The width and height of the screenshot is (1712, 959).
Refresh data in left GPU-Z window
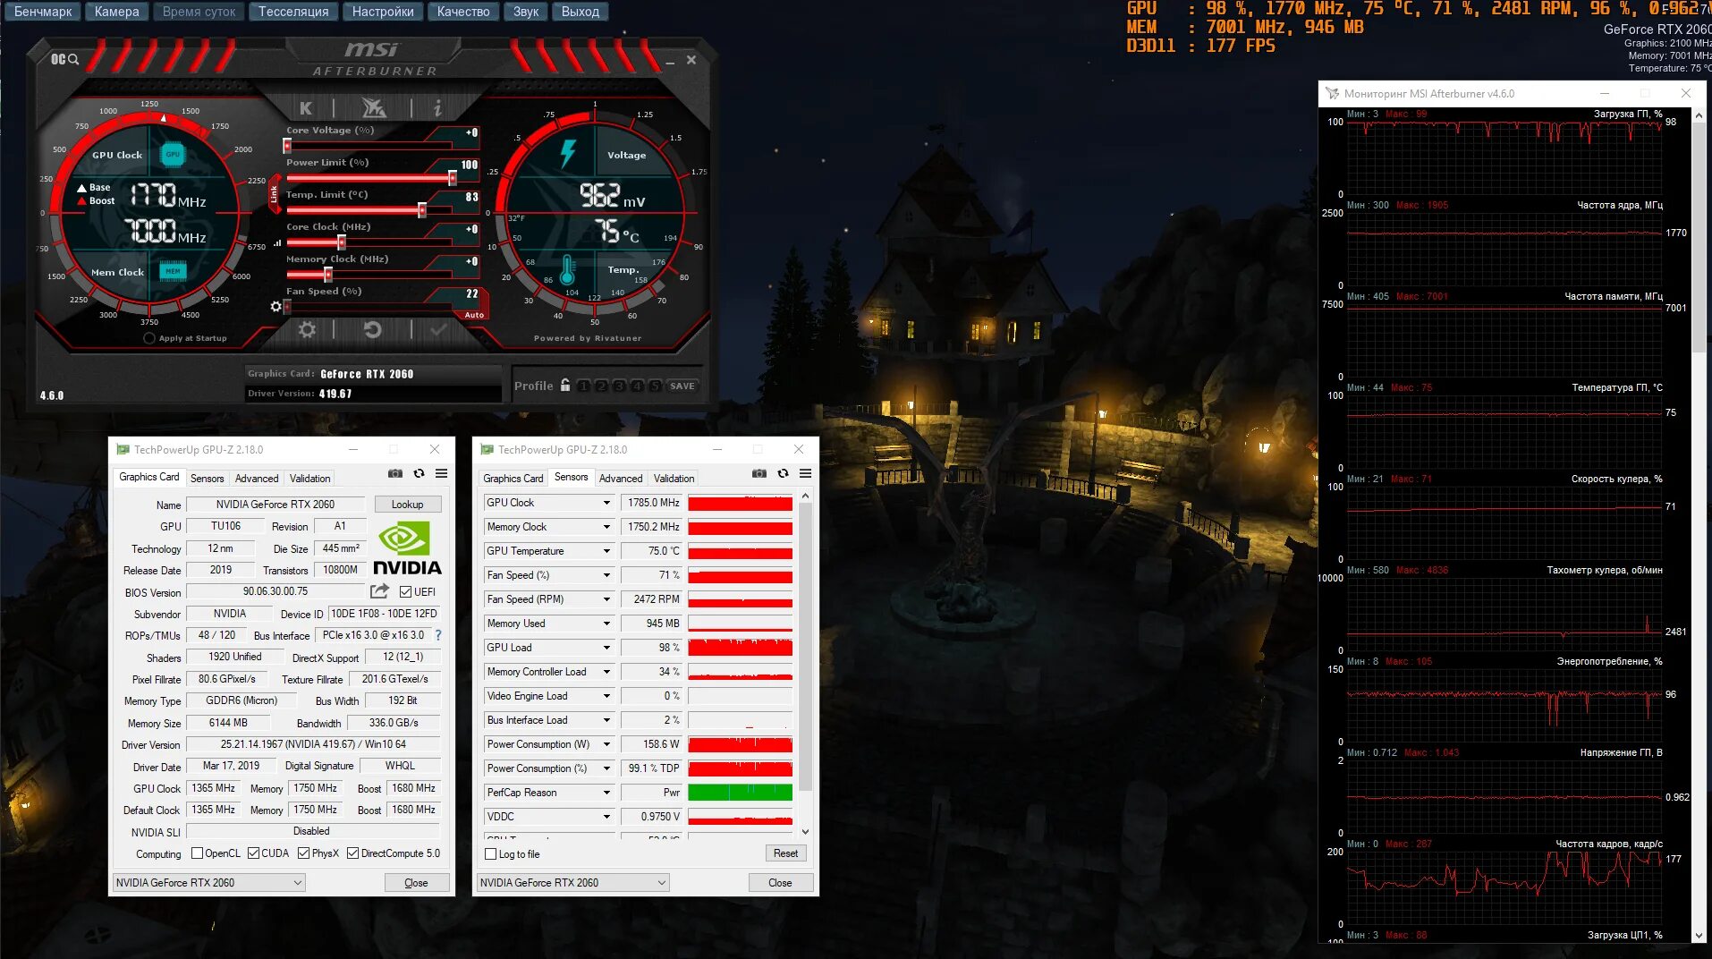point(419,473)
